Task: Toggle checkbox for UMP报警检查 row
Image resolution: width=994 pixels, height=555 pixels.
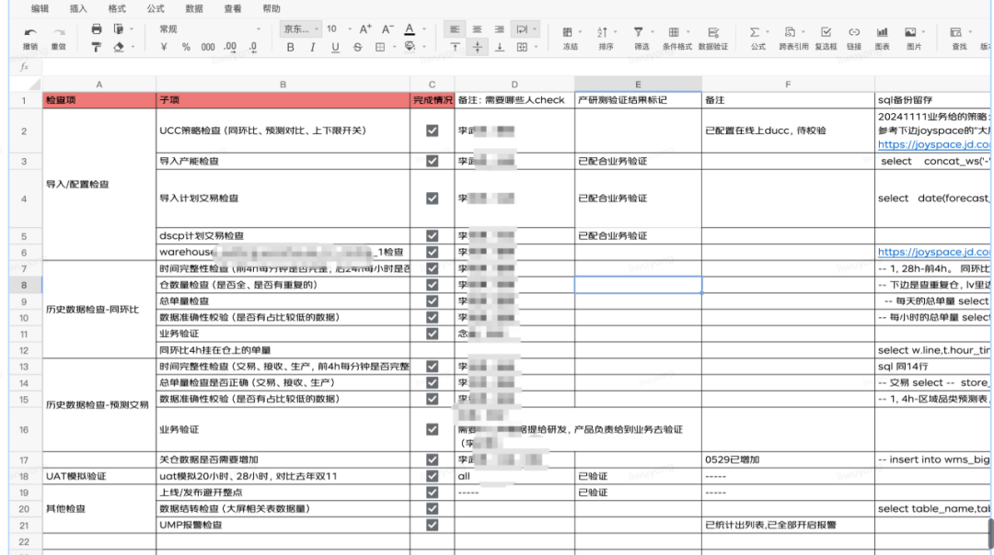Action: [x=433, y=525]
